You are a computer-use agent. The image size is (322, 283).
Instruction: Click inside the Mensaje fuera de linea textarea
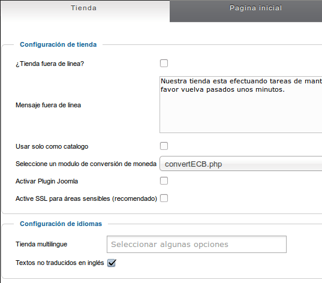pyautogui.click(x=240, y=105)
